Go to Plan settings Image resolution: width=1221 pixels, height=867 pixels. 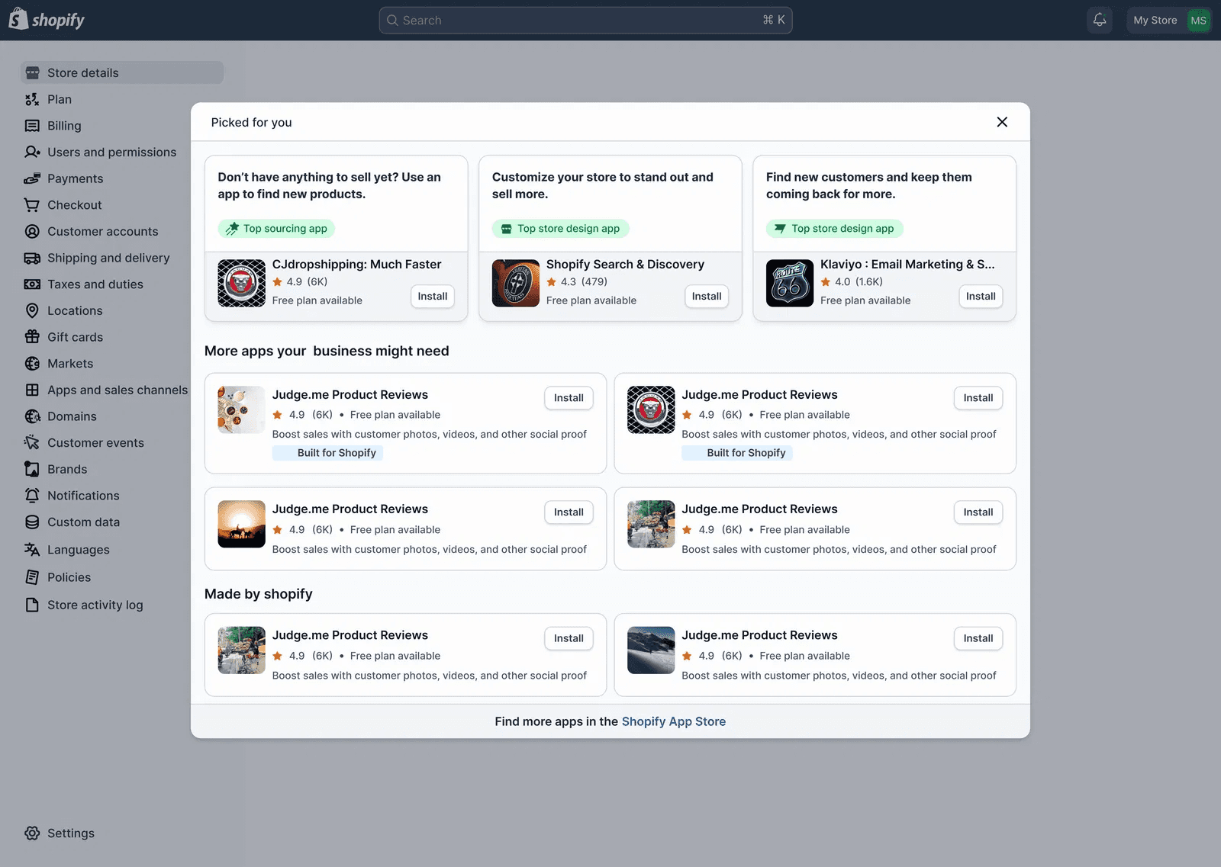(x=60, y=99)
